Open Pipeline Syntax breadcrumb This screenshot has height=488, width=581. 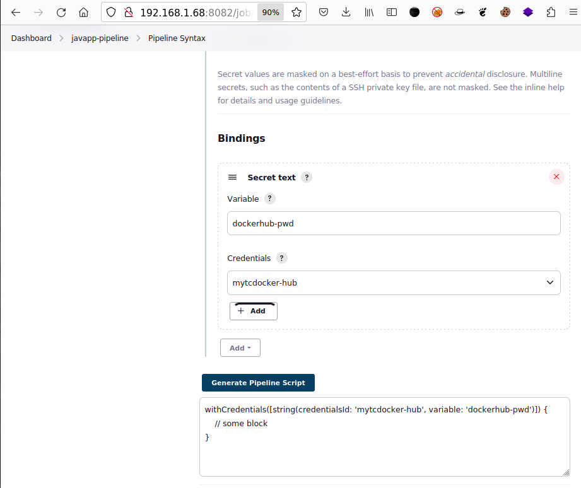[x=177, y=38]
